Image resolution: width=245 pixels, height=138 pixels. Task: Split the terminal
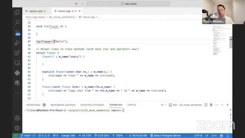pyautogui.click(x=206, y=105)
